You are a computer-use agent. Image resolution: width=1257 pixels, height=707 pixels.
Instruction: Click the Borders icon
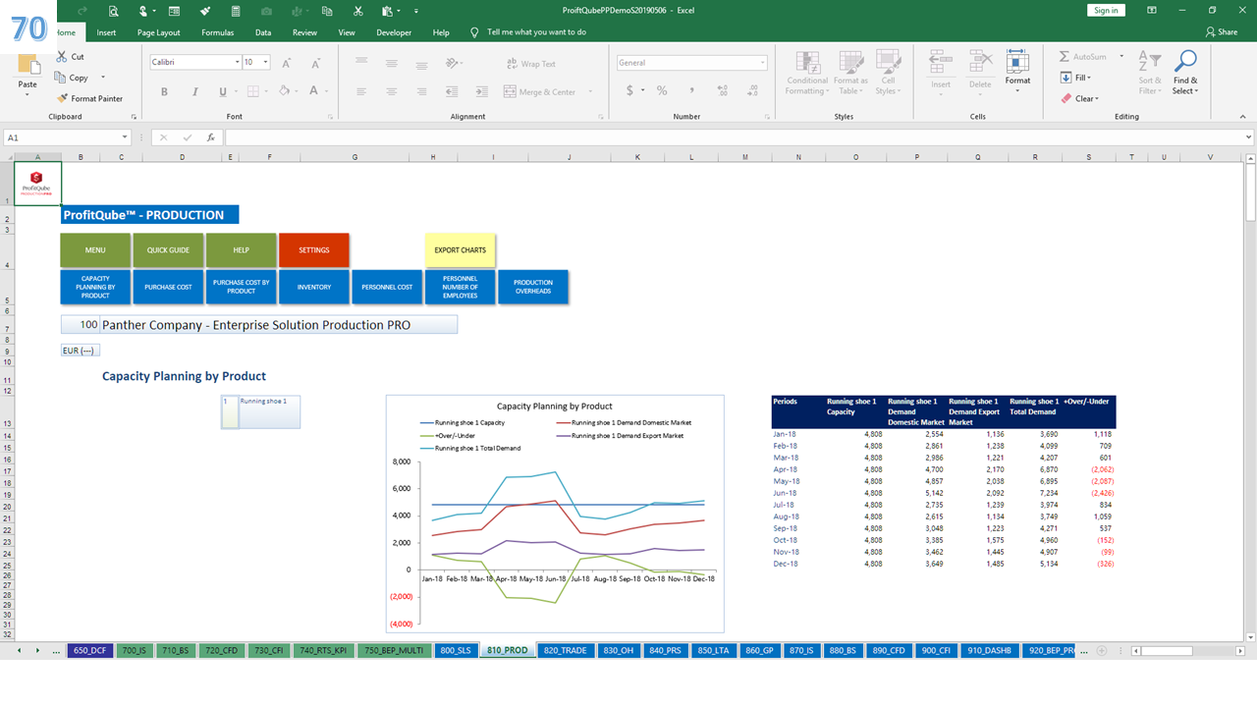[x=252, y=91]
